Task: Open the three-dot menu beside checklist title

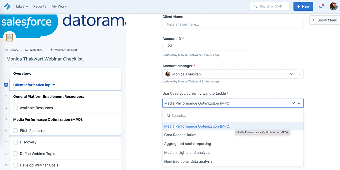Action: [117, 59]
